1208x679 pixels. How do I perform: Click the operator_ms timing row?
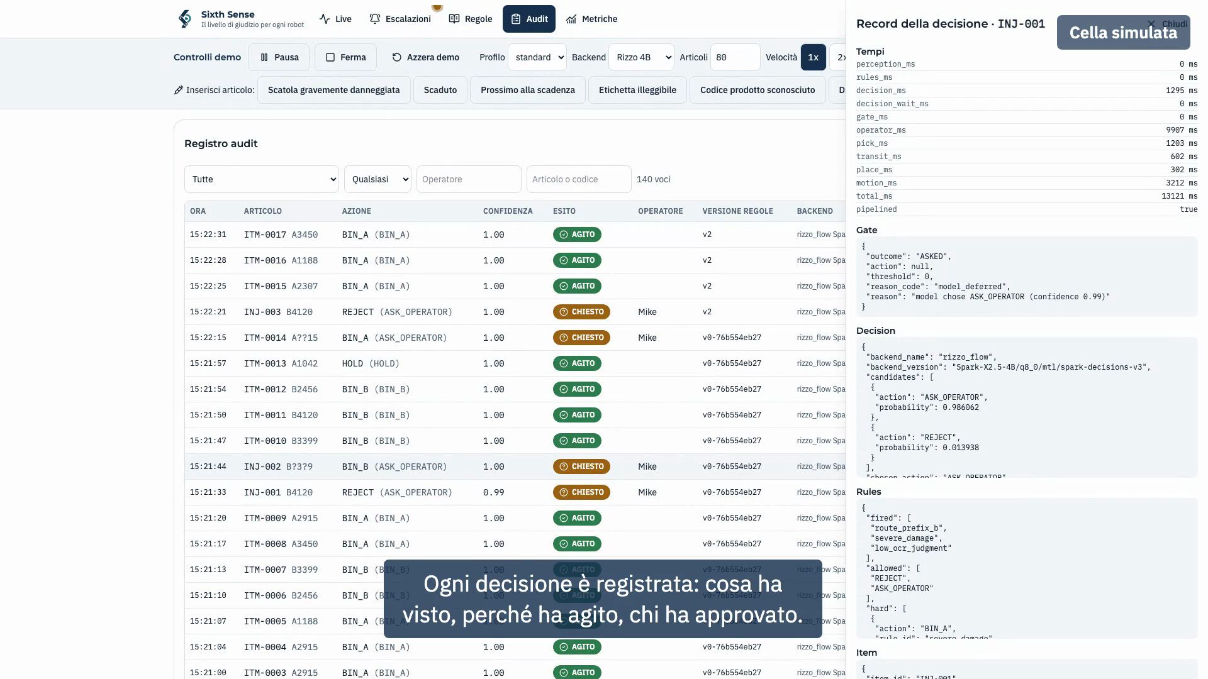click(1027, 130)
